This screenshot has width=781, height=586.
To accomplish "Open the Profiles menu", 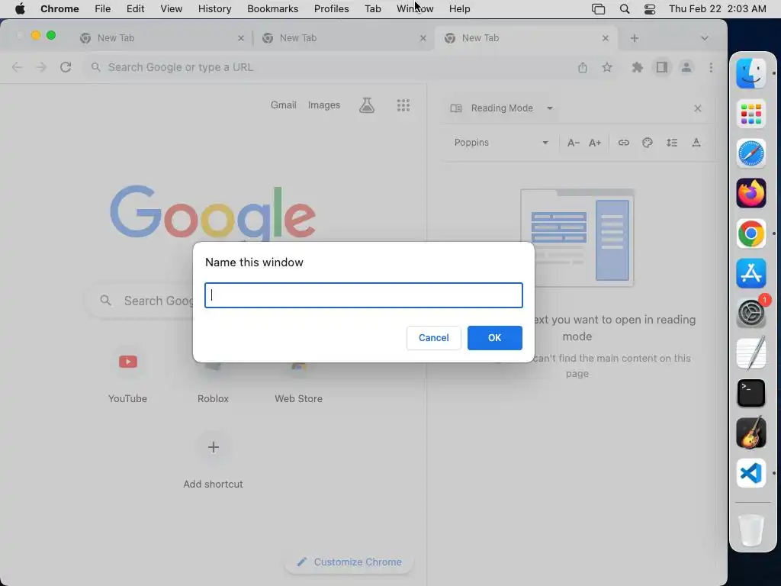I will pyautogui.click(x=331, y=9).
